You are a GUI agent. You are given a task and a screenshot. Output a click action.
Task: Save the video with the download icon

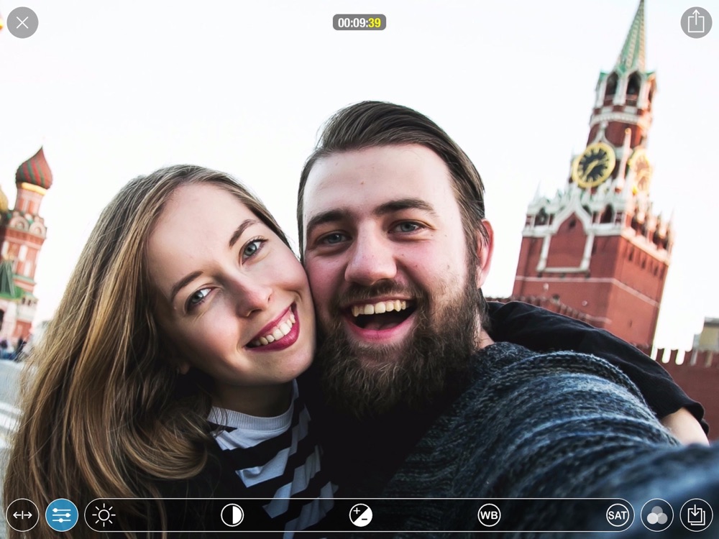[x=696, y=515]
